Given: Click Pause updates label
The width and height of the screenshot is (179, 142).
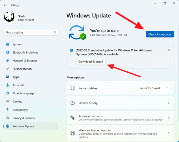Looking at the screenshot, I should point(88,88).
